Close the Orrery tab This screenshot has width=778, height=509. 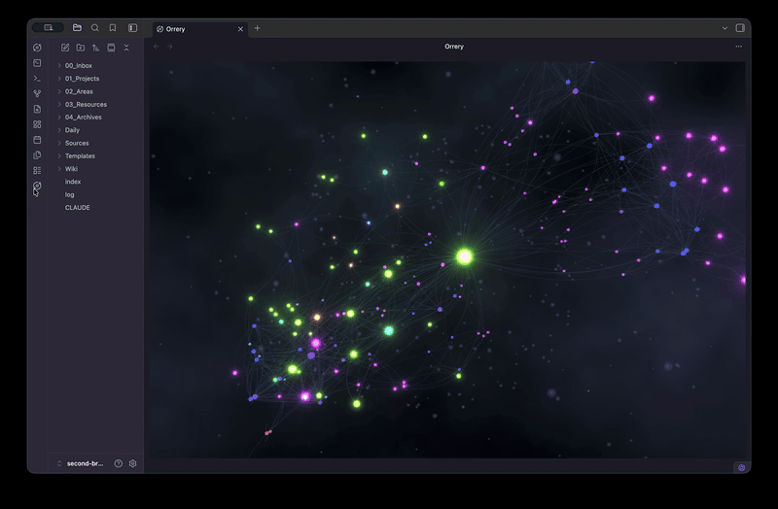pos(240,29)
